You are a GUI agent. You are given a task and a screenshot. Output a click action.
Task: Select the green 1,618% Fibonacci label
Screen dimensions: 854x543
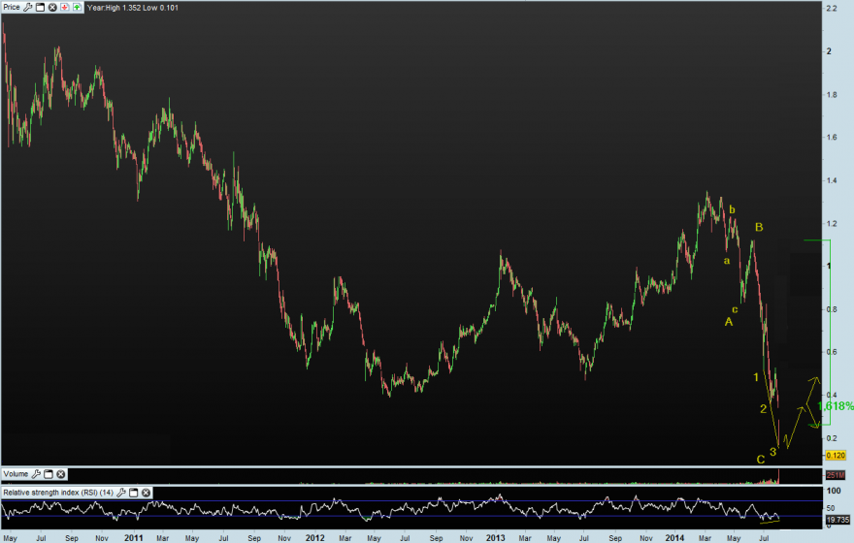click(836, 406)
